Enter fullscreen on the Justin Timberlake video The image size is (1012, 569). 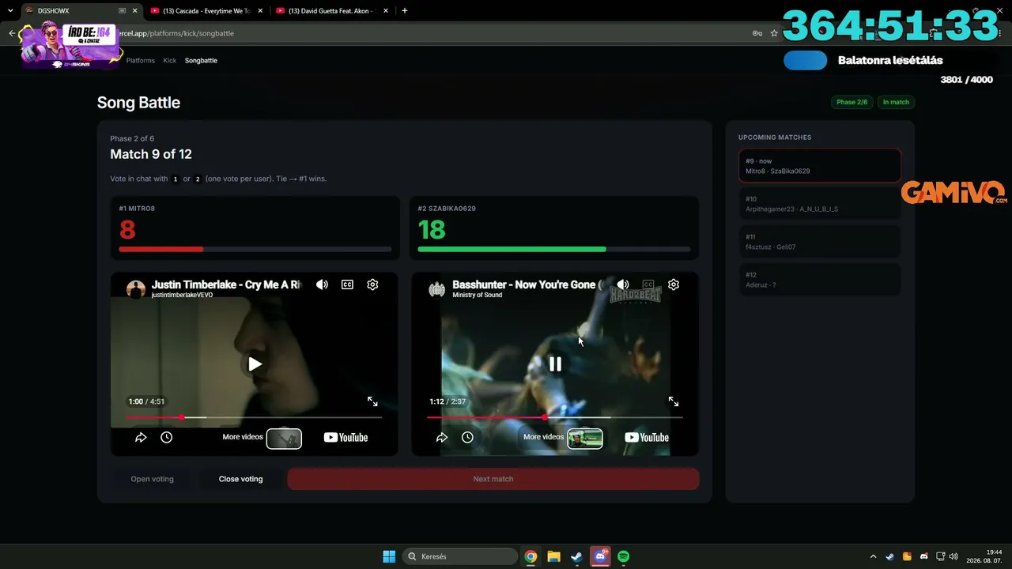click(x=372, y=401)
